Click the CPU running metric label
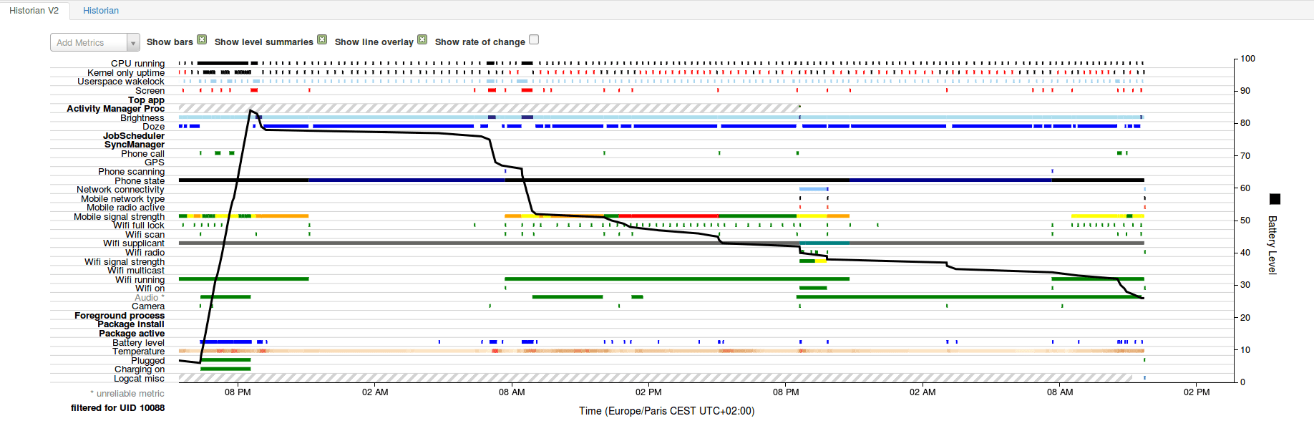1314x426 pixels. click(x=137, y=64)
